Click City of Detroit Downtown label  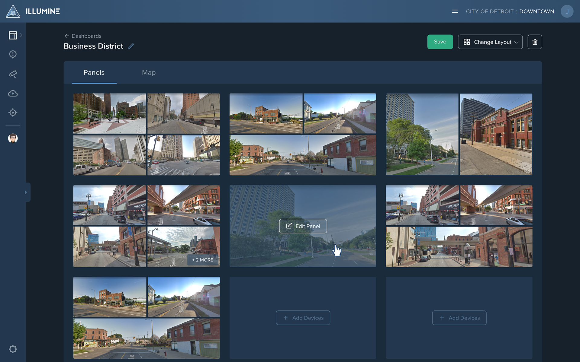[510, 11]
